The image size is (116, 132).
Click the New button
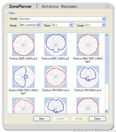click(x=42, y=119)
